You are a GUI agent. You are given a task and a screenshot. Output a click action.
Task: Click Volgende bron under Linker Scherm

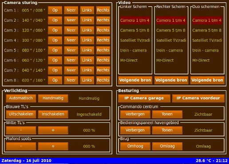(135, 80)
